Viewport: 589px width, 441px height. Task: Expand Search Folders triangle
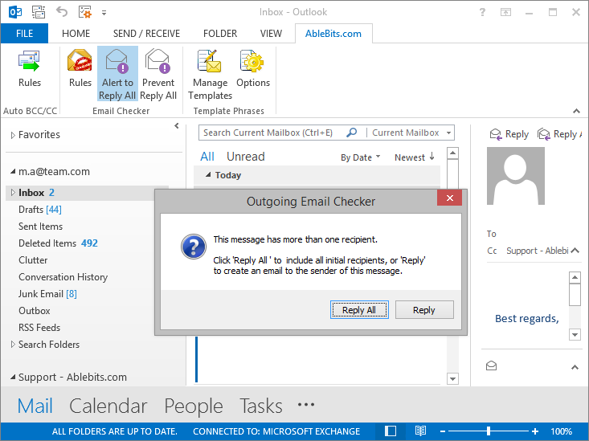click(x=13, y=344)
